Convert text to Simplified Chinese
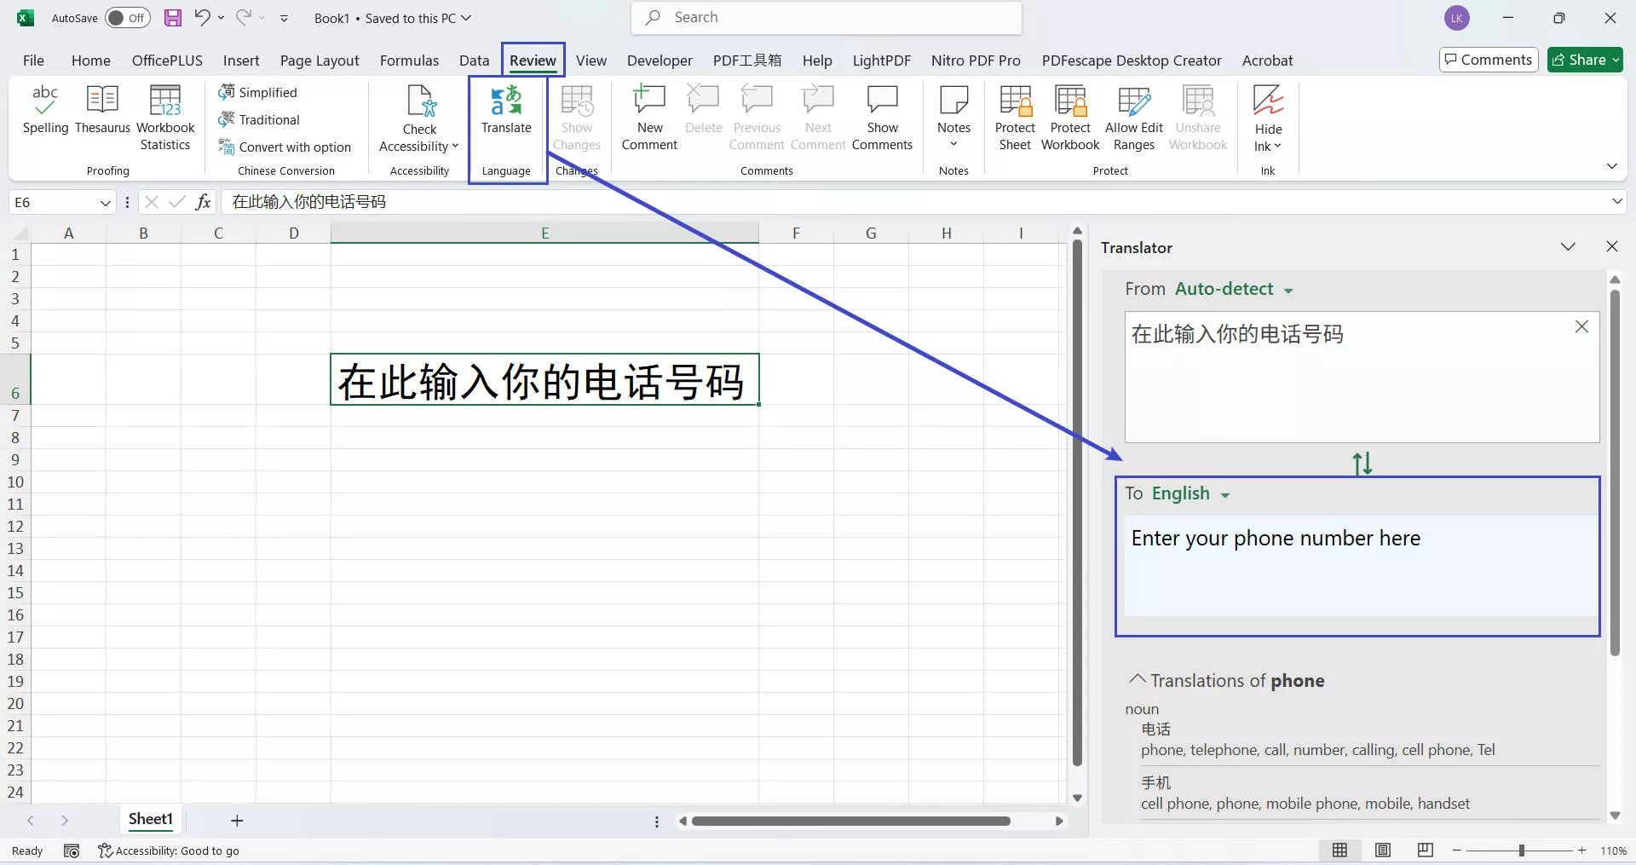The height and width of the screenshot is (865, 1636). pos(259,91)
